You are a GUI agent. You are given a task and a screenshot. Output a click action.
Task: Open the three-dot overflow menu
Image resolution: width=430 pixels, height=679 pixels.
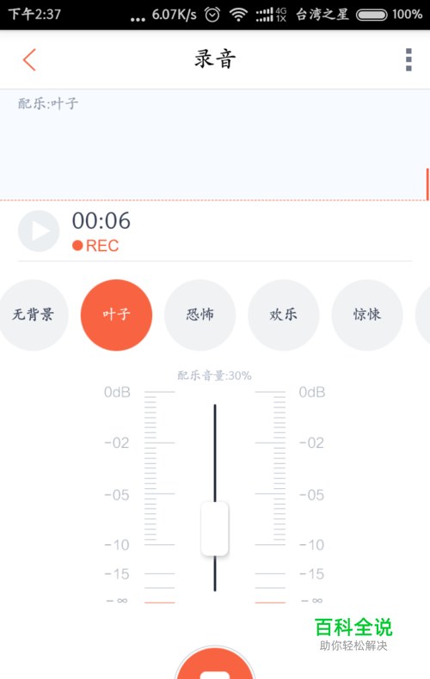click(408, 60)
